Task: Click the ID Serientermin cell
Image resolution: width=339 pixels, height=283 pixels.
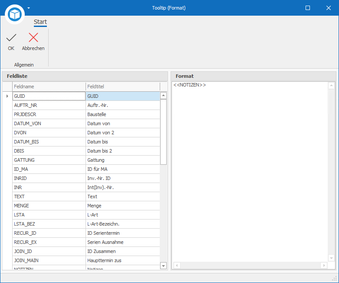Action: click(123, 233)
